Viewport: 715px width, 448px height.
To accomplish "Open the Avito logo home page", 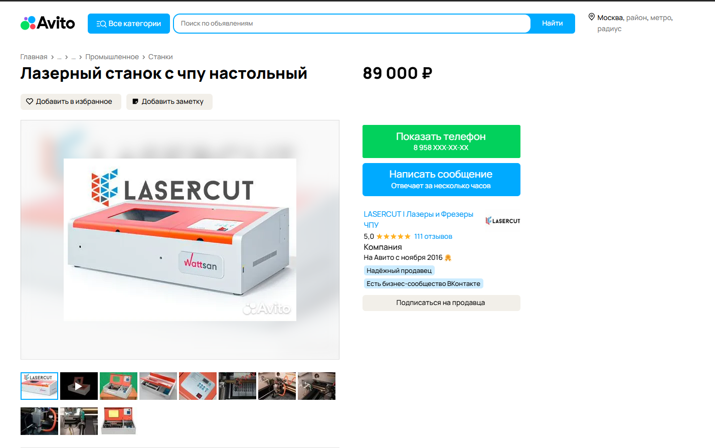I will (x=48, y=23).
